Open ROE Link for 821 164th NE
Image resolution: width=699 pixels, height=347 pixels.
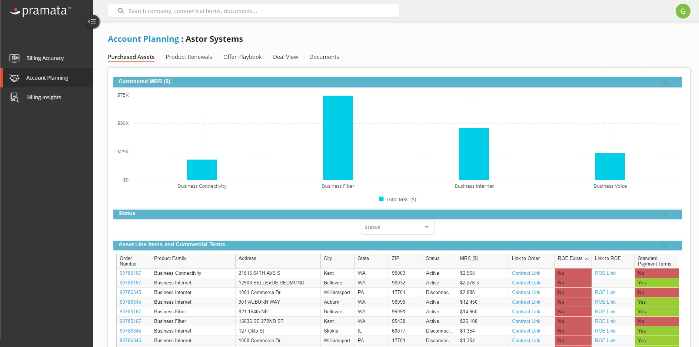605,311
